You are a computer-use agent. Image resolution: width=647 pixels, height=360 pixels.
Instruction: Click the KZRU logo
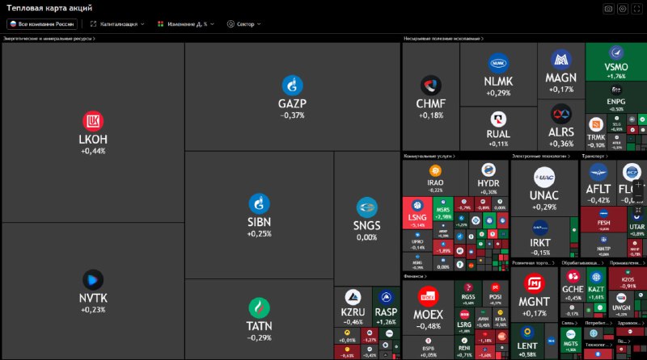[x=353, y=297]
